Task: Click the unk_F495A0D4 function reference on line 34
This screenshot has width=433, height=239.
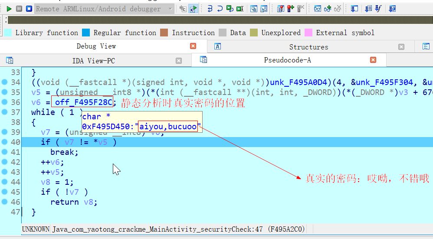Action: pos(298,82)
